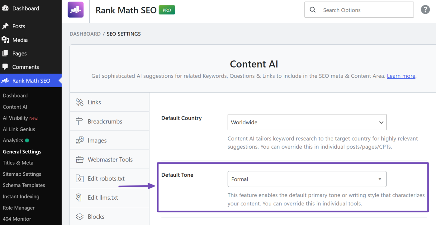This screenshot has height=225, width=436.
Task: Click the Rank Math purple logo icon
Action: click(x=76, y=10)
